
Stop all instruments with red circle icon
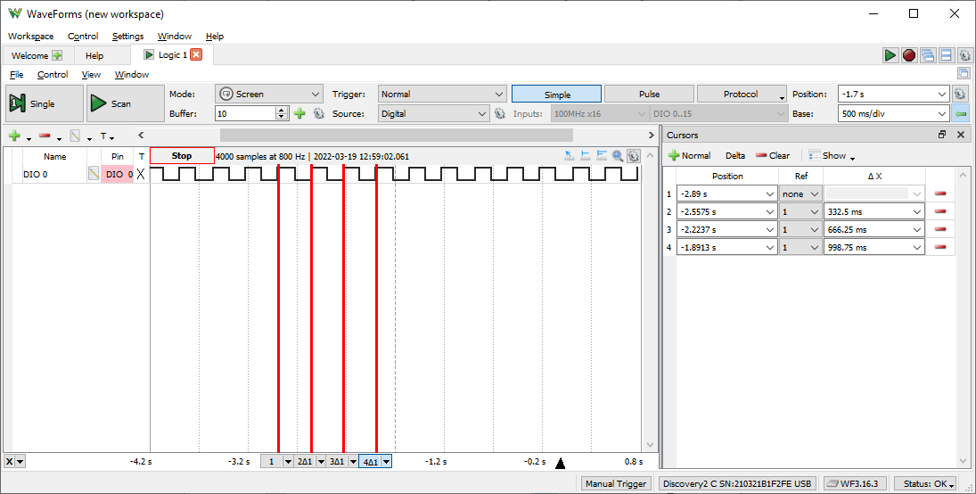click(909, 55)
